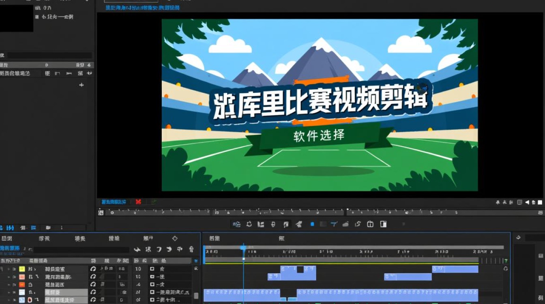Toggle the red X render switch above the ruler
The height and width of the screenshot is (304, 545).
(138, 201)
